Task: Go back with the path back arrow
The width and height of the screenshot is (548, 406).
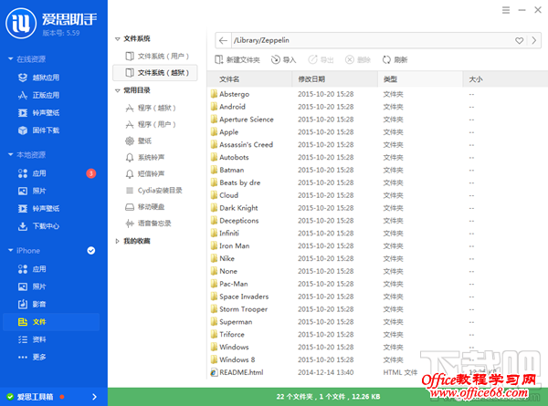Action: point(223,40)
